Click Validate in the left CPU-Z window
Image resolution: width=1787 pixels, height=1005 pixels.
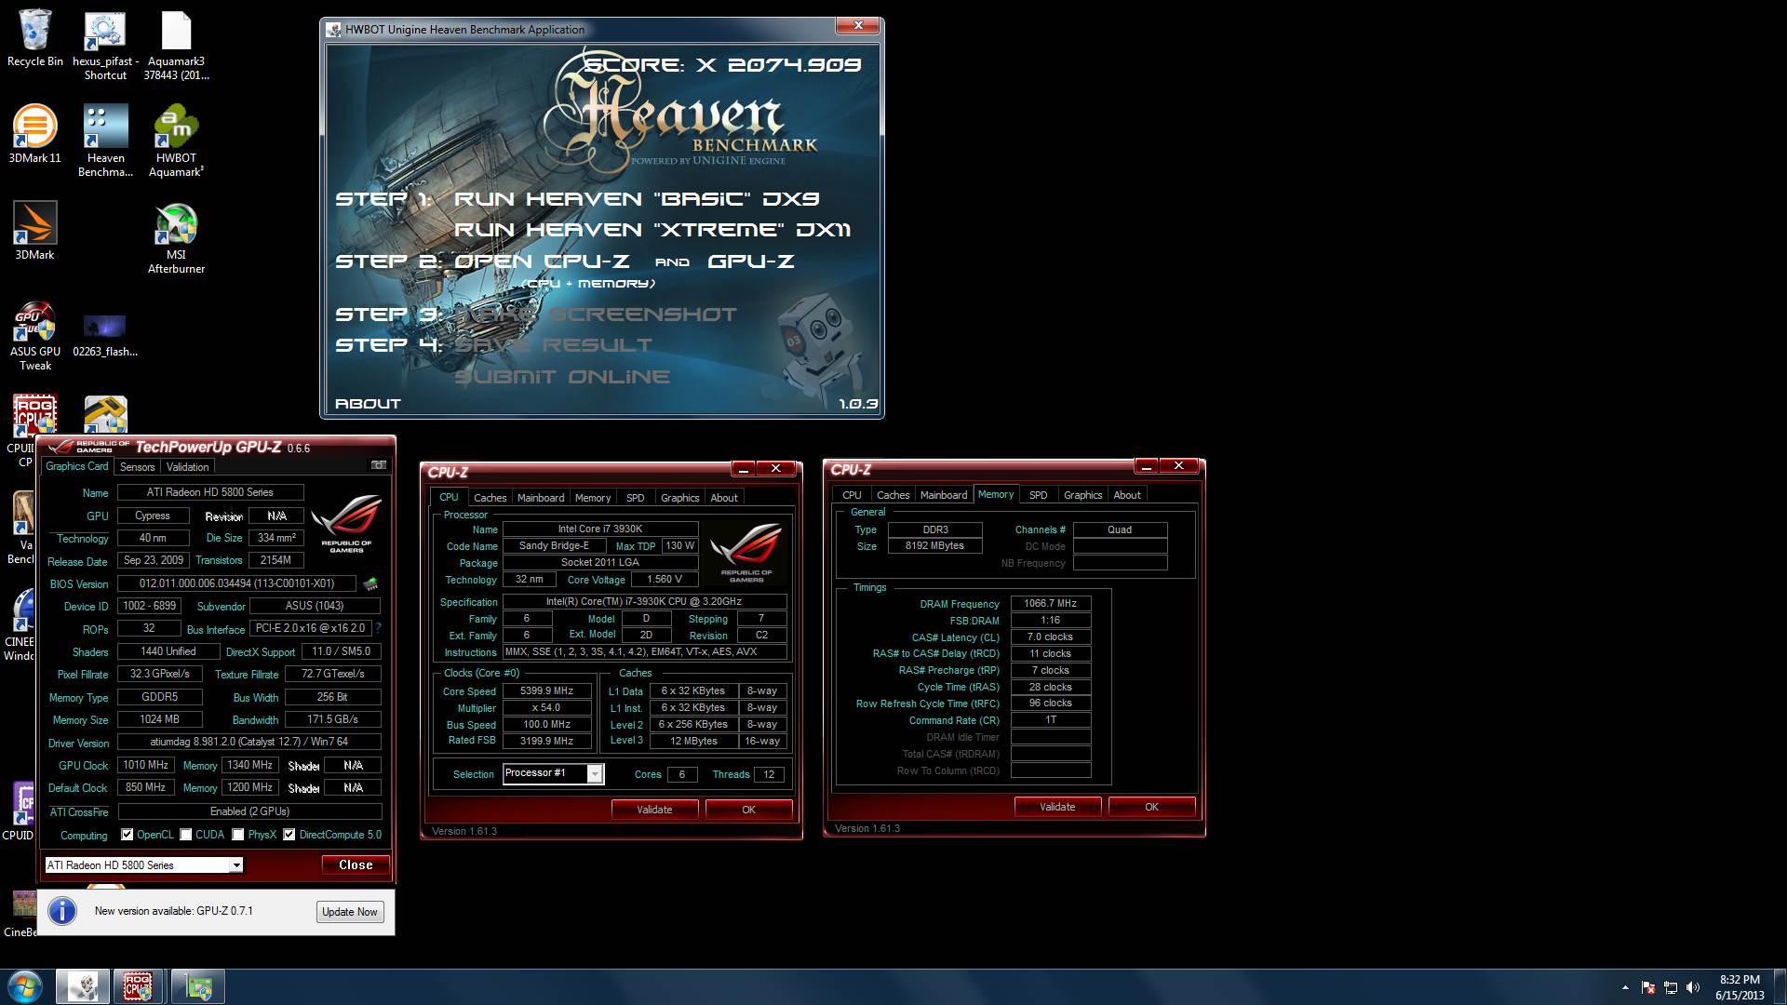(654, 810)
